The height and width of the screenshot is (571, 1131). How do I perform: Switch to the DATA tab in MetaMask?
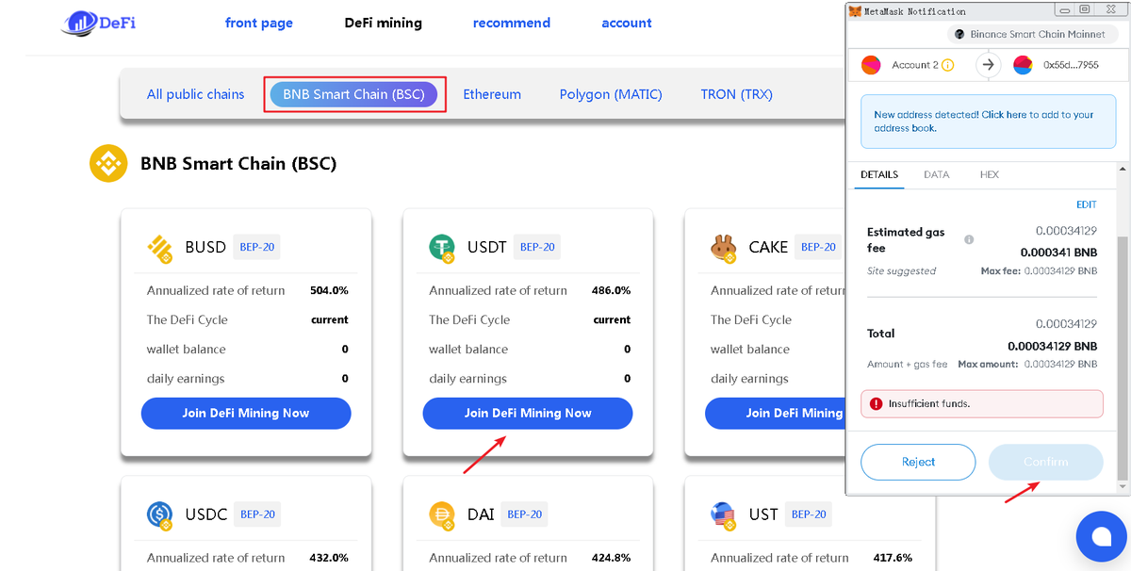(937, 174)
